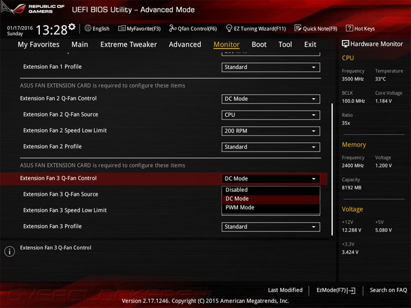Select Extension Fan 2 Q-Fan Control label
The width and height of the screenshot is (411, 308).
click(58, 99)
